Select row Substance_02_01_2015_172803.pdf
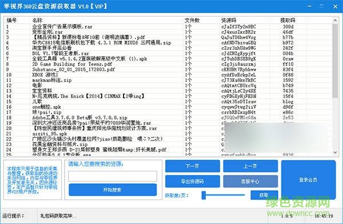This screenshot has height=224, width=343. click(x=169, y=69)
